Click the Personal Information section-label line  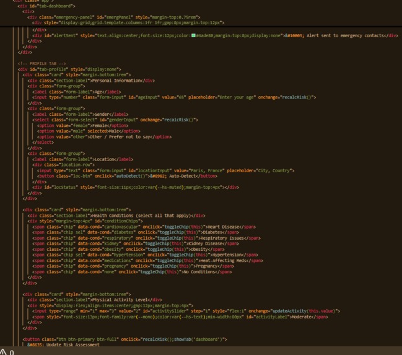(x=91, y=81)
